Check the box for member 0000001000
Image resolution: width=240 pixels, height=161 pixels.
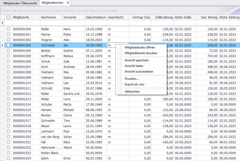pyautogui.click(x=8, y=29)
